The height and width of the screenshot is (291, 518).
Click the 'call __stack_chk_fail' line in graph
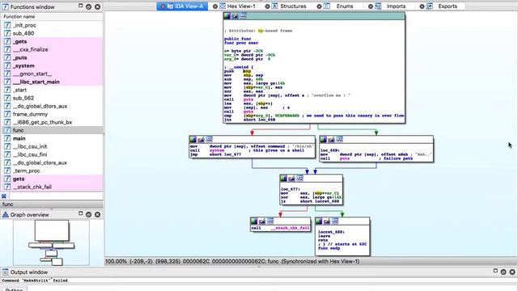pyautogui.click(x=281, y=228)
